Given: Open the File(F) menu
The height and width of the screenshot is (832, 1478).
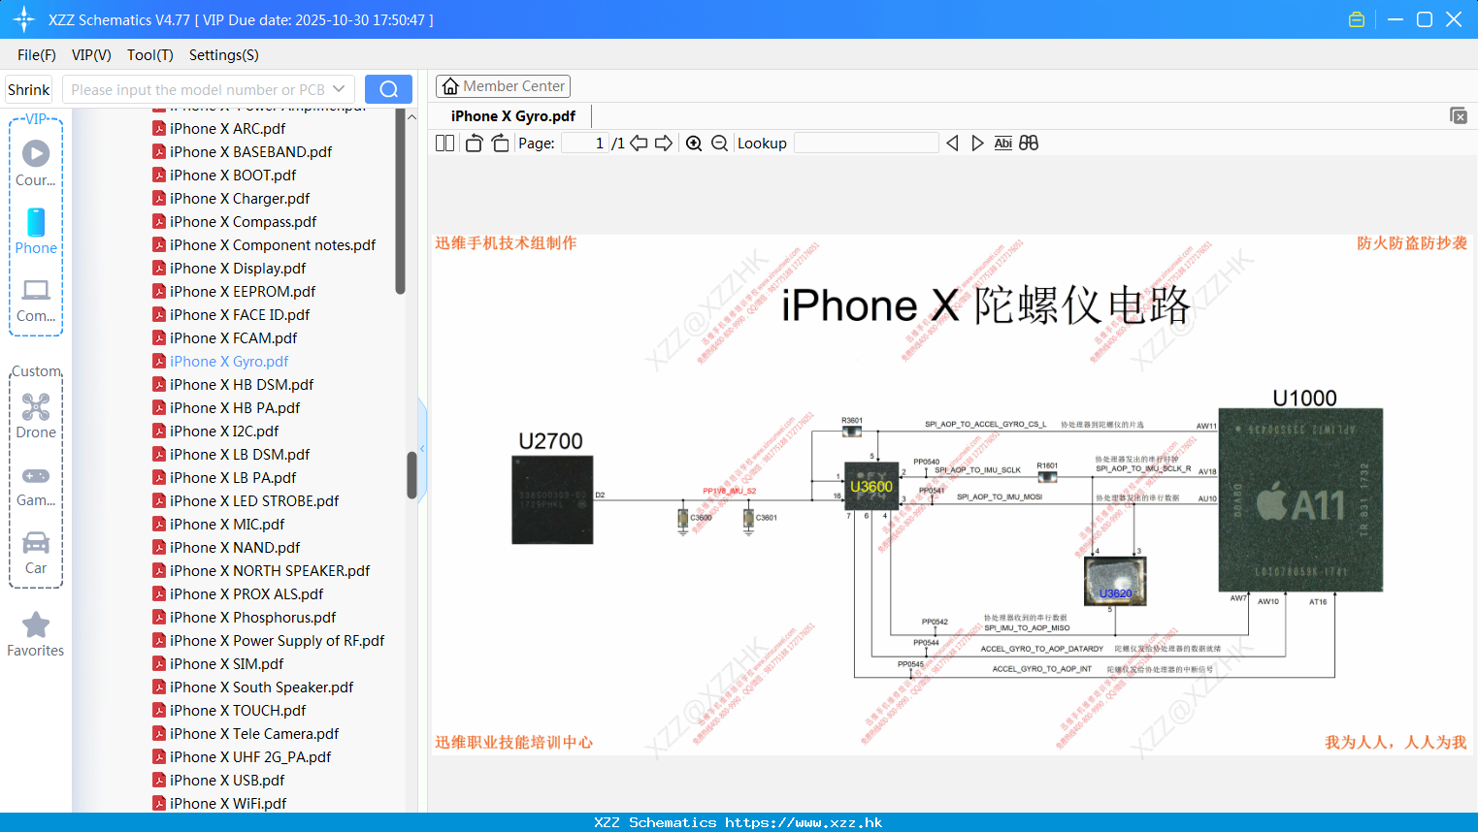Looking at the screenshot, I should coord(37,55).
